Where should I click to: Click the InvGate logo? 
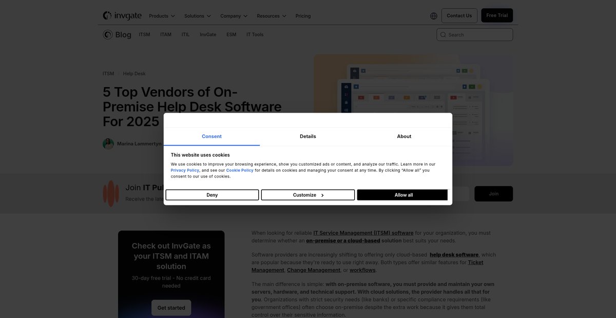pos(122,16)
